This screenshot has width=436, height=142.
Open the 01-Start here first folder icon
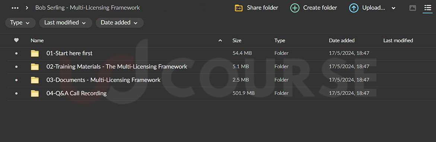coord(35,53)
